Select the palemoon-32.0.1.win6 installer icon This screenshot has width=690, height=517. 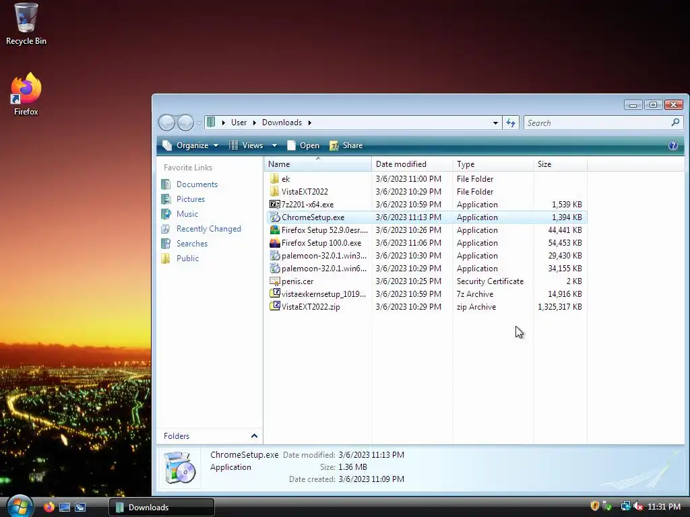point(275,268)
